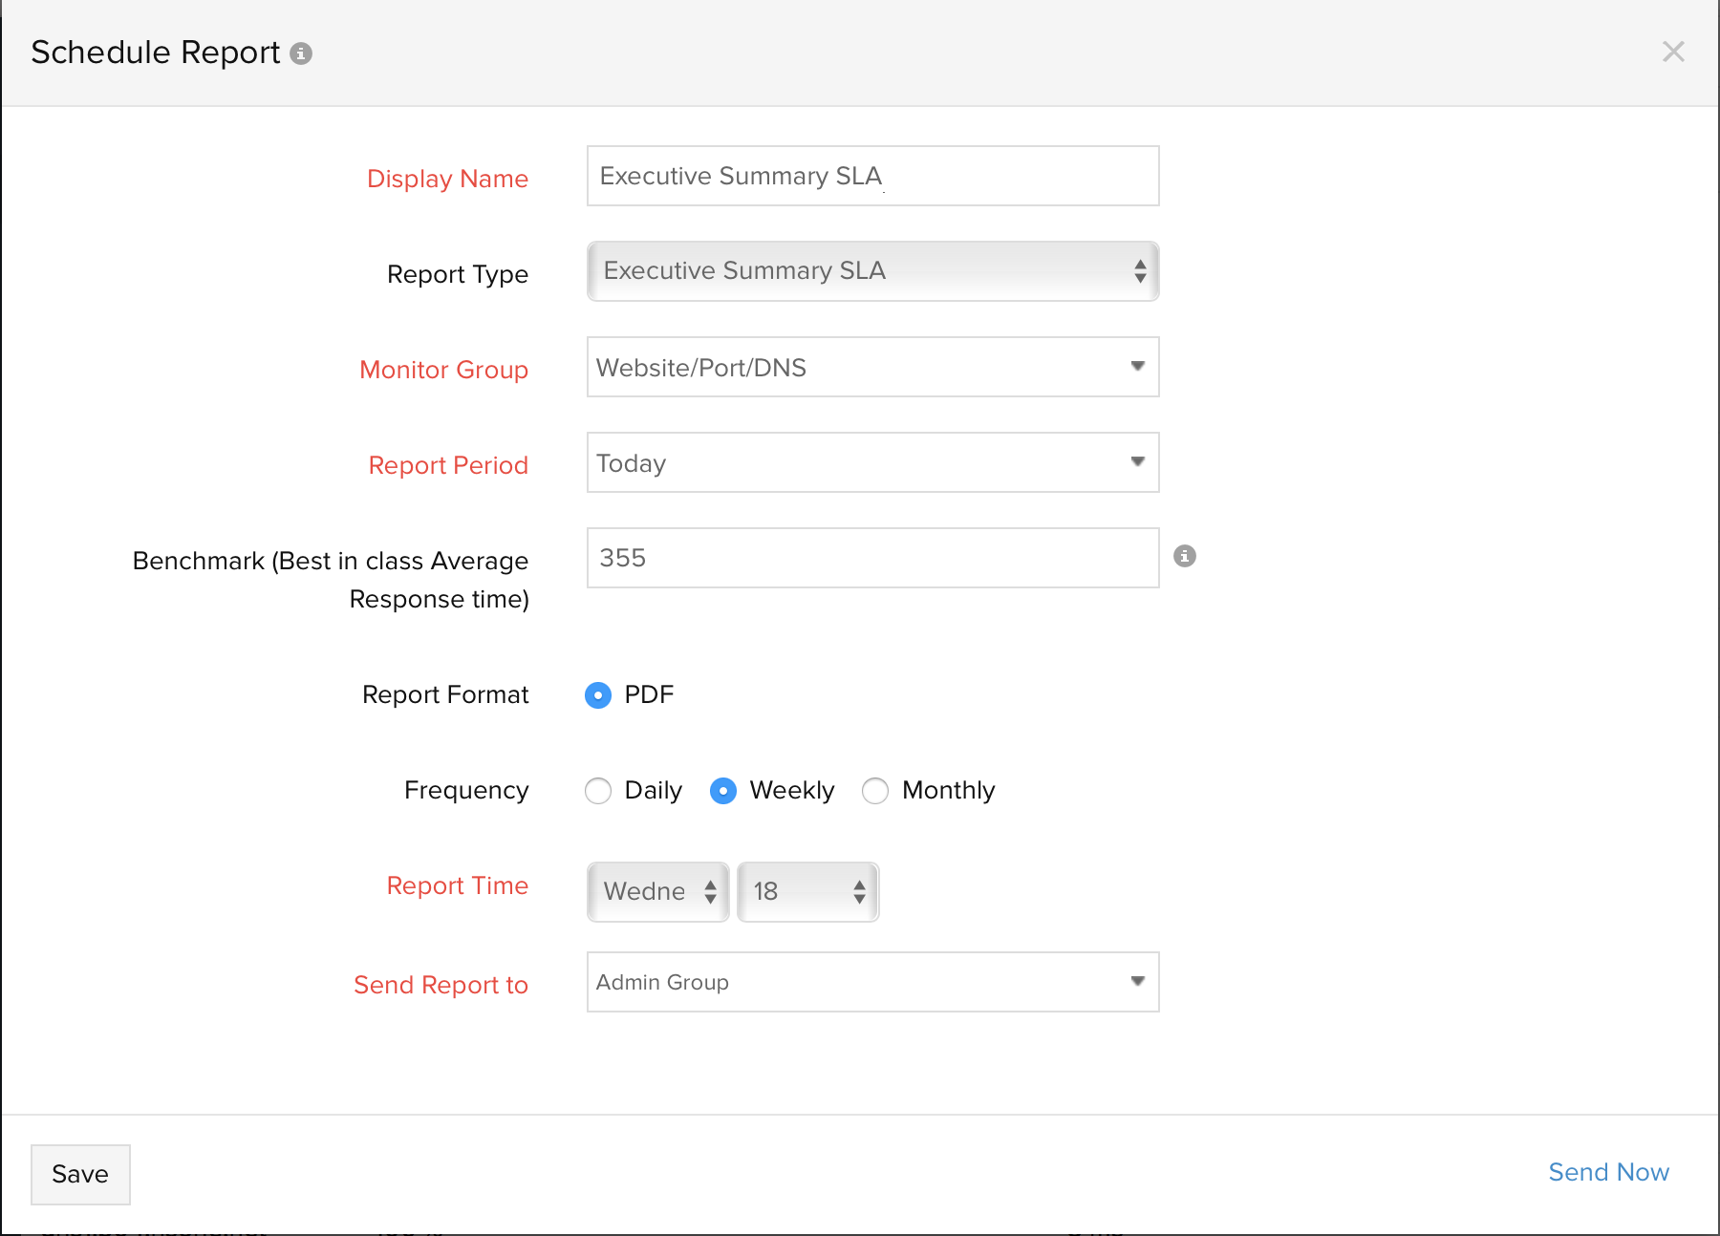Click the info icon next to Benchmark field

click(x=1184, y=556)
